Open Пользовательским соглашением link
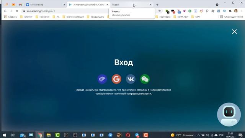 coord(160,90)
